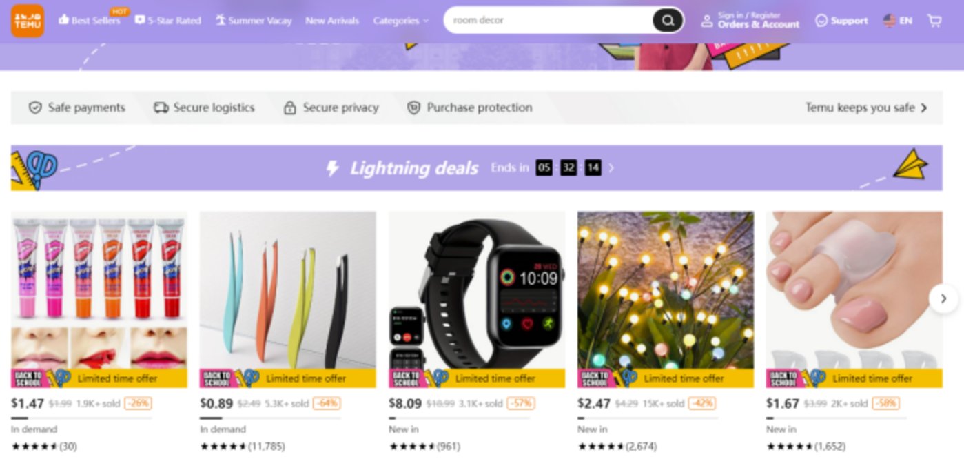Open Support via the headset icon
This screenshot has height=459, width=964.
coord(821,21)
